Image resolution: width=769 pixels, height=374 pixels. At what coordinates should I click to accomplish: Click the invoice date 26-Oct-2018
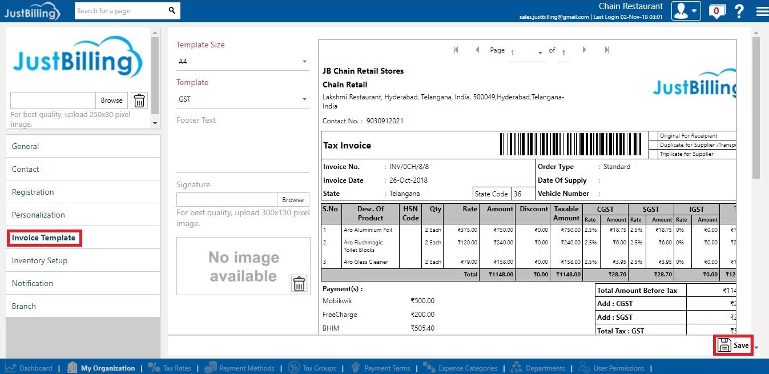409,180
